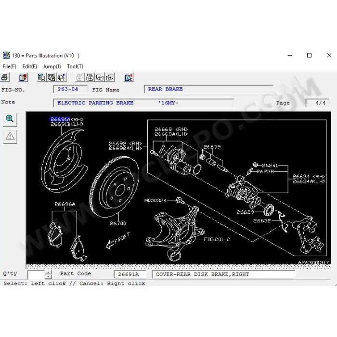Viewport: 337px width, 337px height.
Task: Click the Note field ELECTRIC PARKING BRAKE
Action: pyautogui.click(x=144, y=103)
